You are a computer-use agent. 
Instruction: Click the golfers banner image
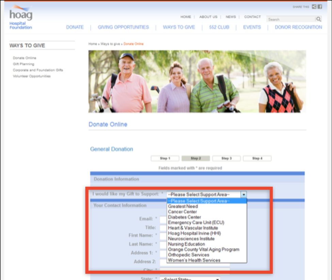(x=197, y=82)
